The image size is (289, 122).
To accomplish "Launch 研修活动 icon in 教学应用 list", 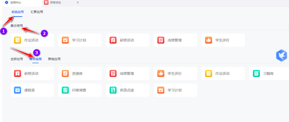I will coord(17,74).
